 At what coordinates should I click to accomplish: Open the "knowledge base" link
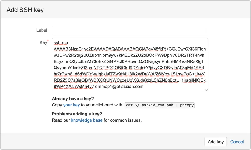(x=87, y=120)
